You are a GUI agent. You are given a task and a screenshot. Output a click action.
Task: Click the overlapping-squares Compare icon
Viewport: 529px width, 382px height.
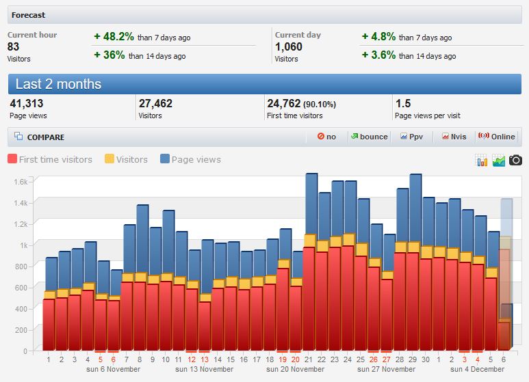[18, 136]
